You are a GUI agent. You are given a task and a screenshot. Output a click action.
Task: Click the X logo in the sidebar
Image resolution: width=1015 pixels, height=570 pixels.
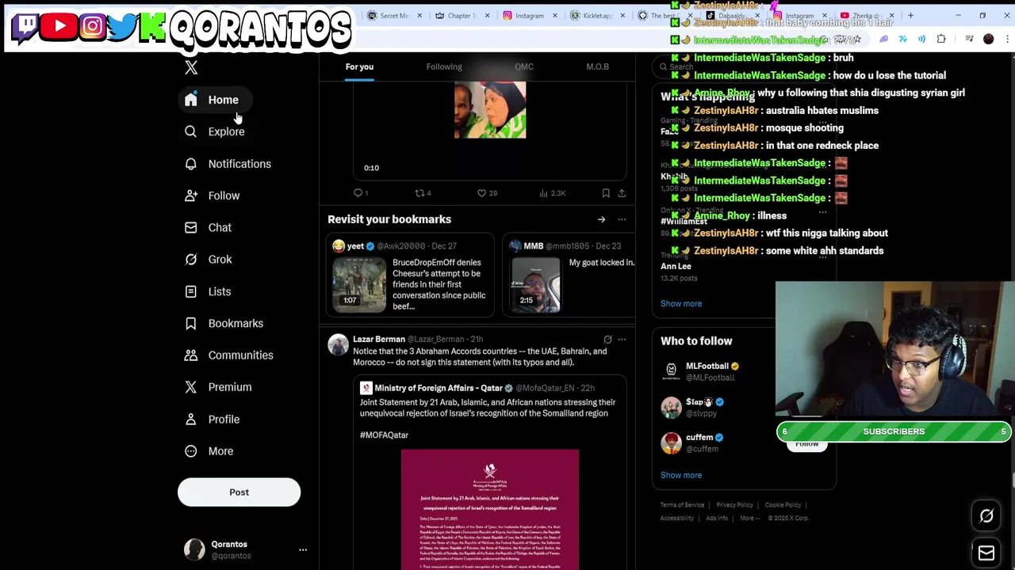click(x=191, y=68)
